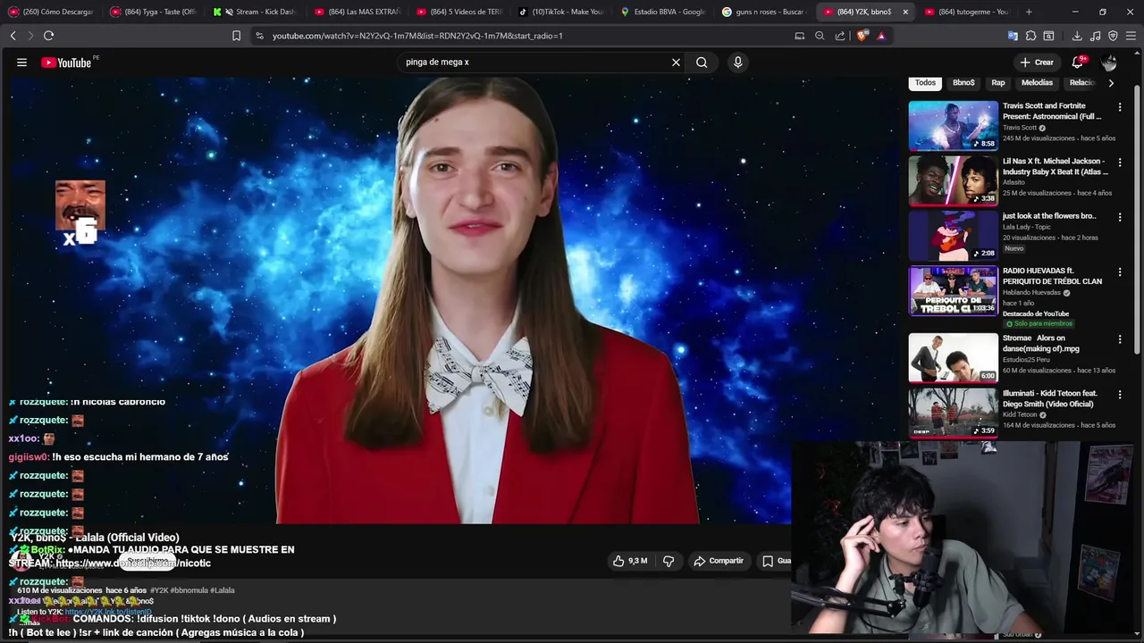Image resolution: width=1144 pixels, height=643 pixels.
Task: Open Lil Nas X Industry Baby thumbnail
Action: coord(953,180)
